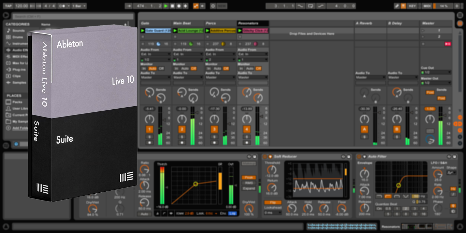Open the 1 Bar quantization dropdown

(79, 6)
